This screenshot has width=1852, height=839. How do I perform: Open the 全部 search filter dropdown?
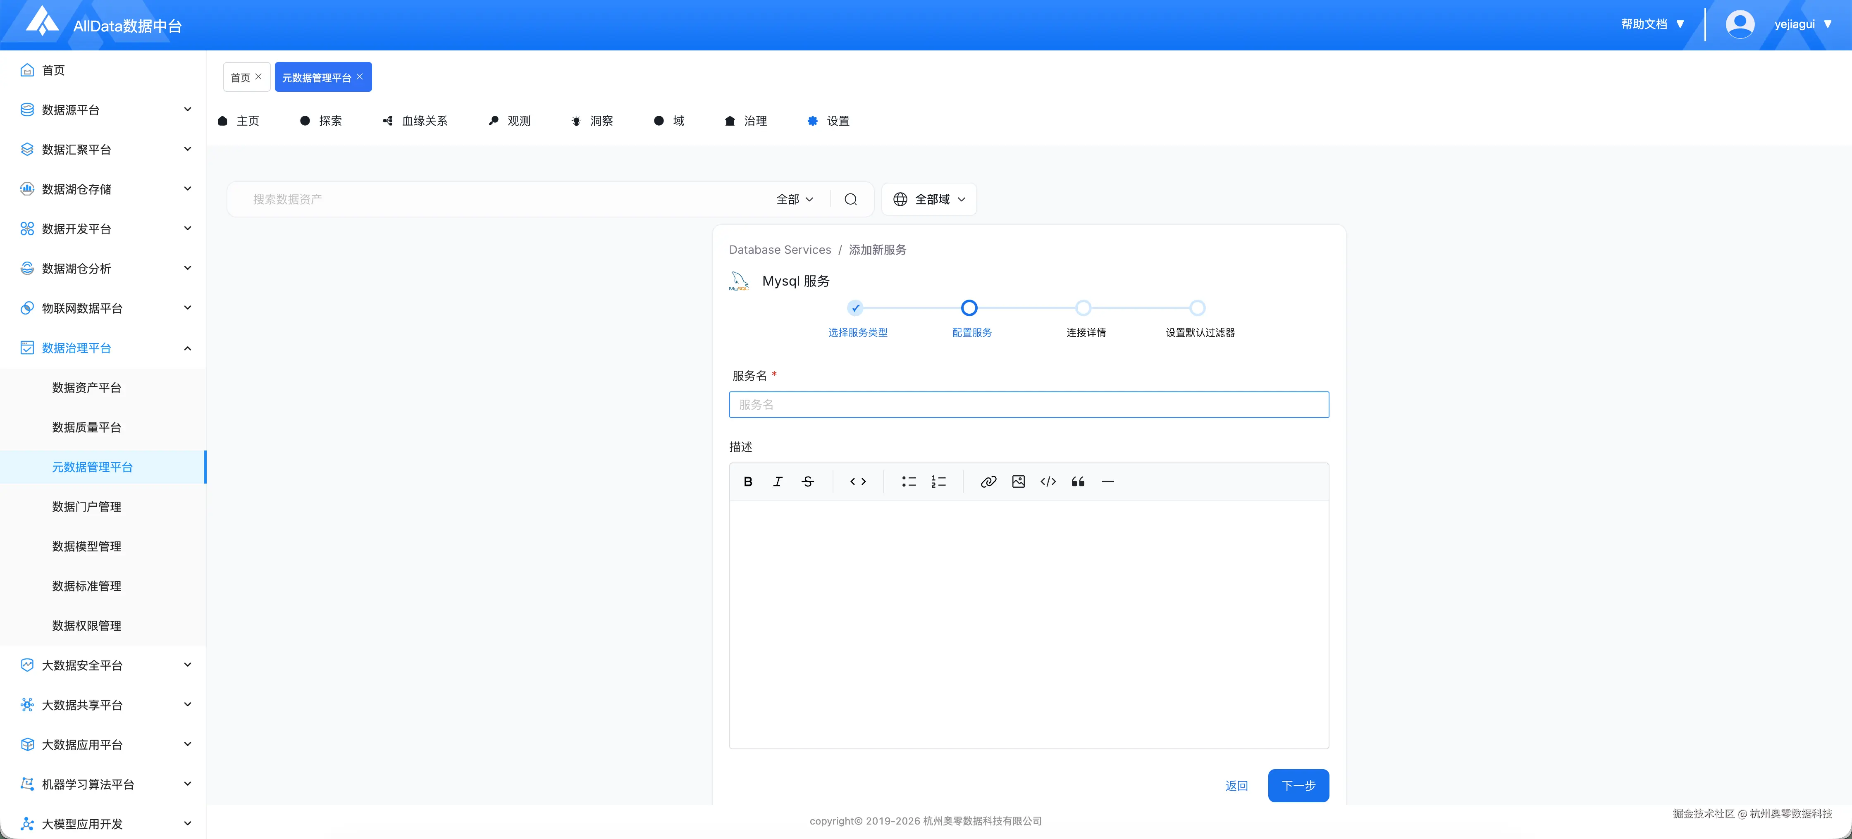795,199
